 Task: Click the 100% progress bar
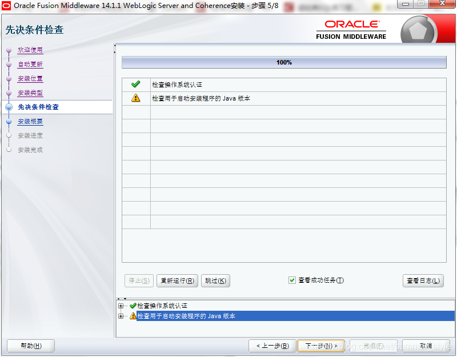(284, 62)
